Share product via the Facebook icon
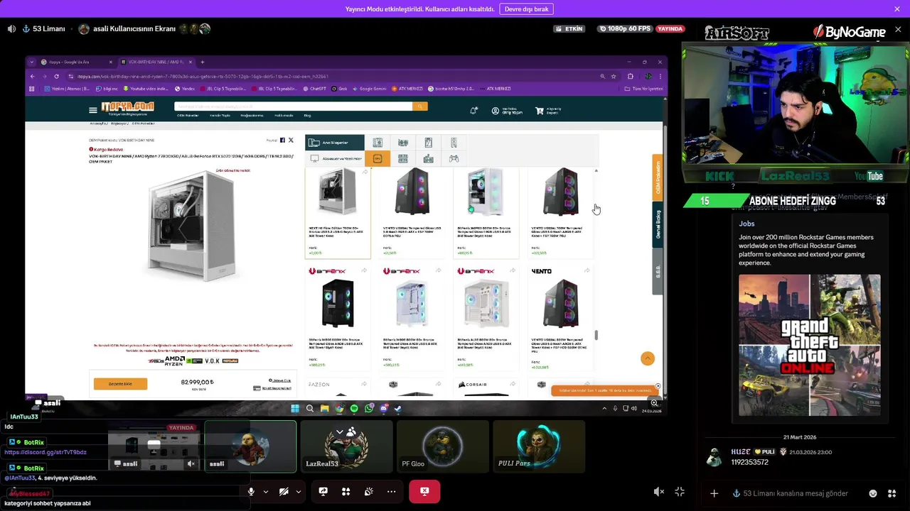This screenshot has height=511, width=910. pyautogui.click(x=282, y=141)
